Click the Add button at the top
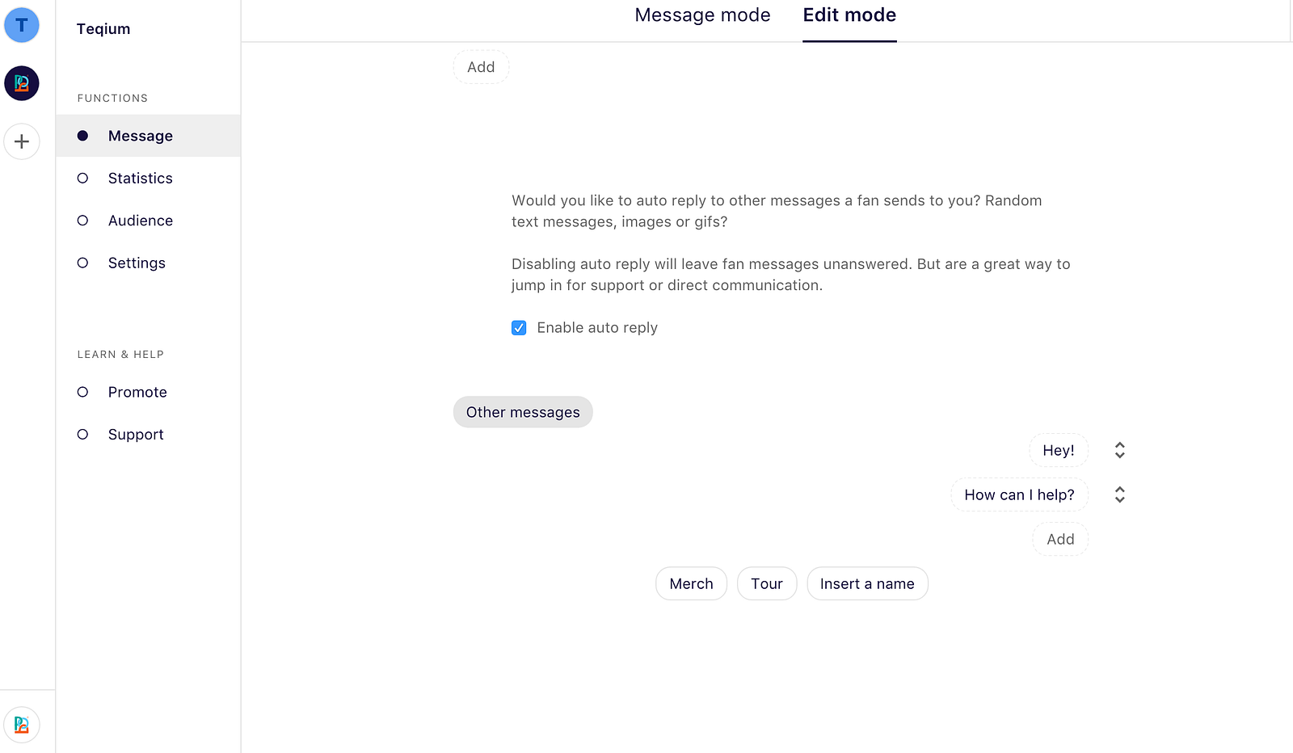This screenshot has height=753, width=1293. 481,67
